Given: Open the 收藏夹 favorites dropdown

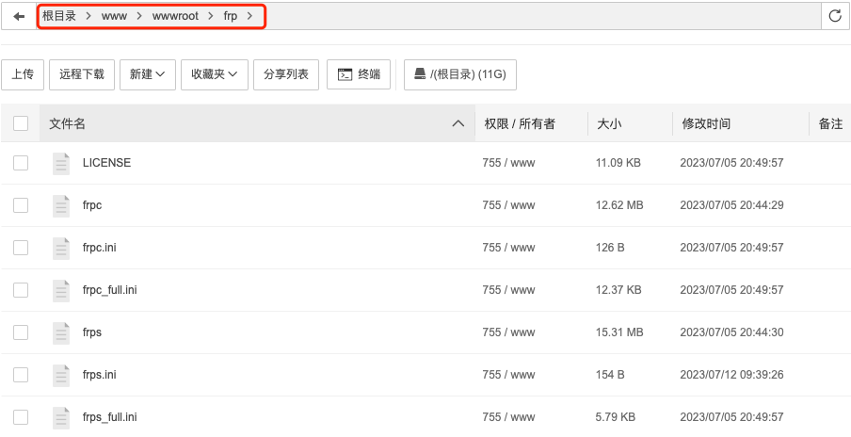Looking at the screenshot, I should (x=214, y=74).
